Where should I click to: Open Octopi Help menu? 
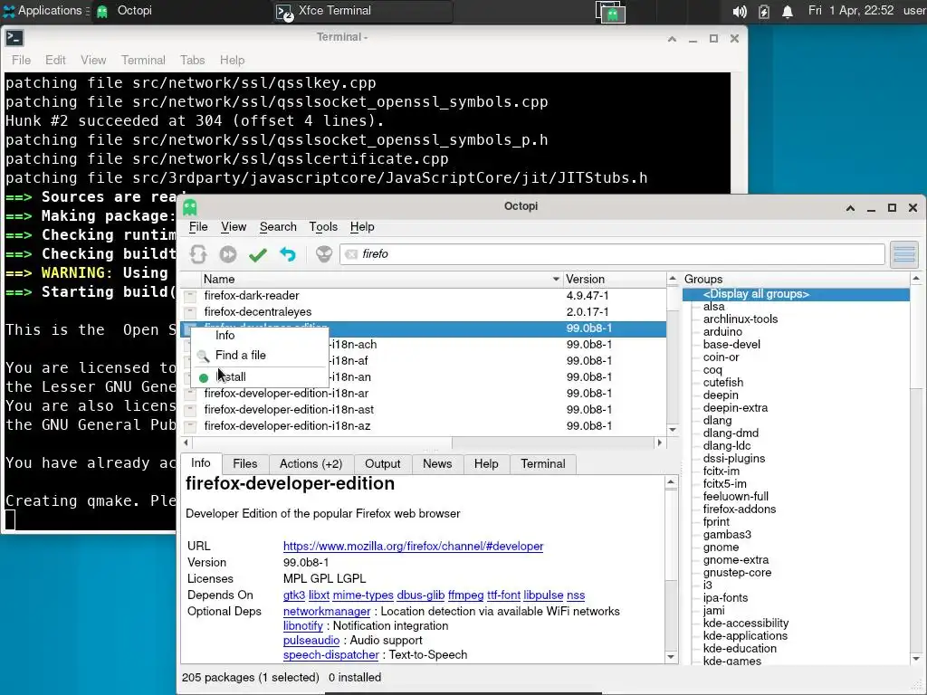[362, 227]
